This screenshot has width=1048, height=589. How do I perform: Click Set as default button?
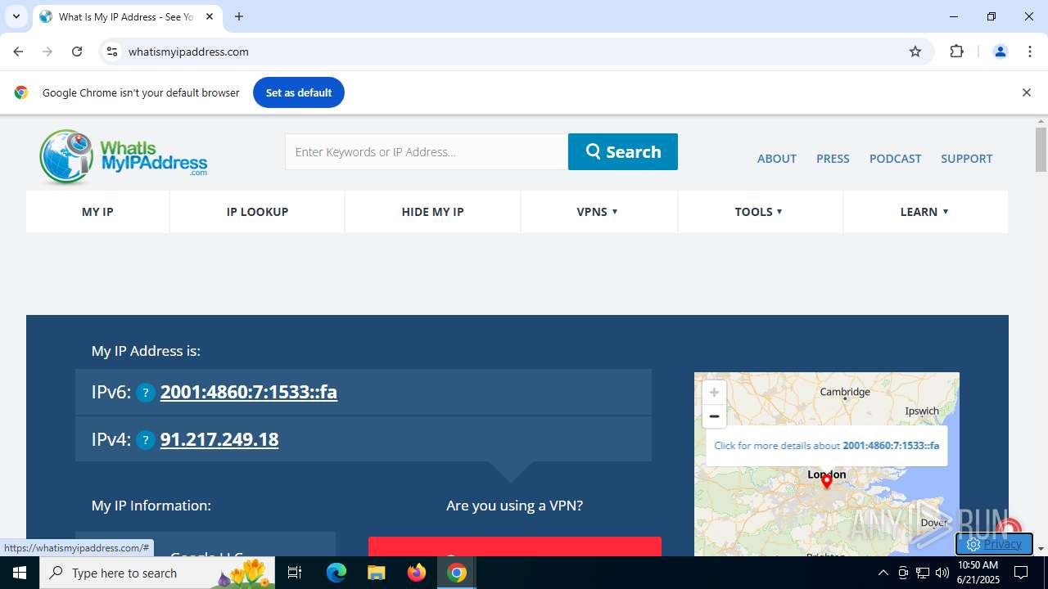pos(299,92)
